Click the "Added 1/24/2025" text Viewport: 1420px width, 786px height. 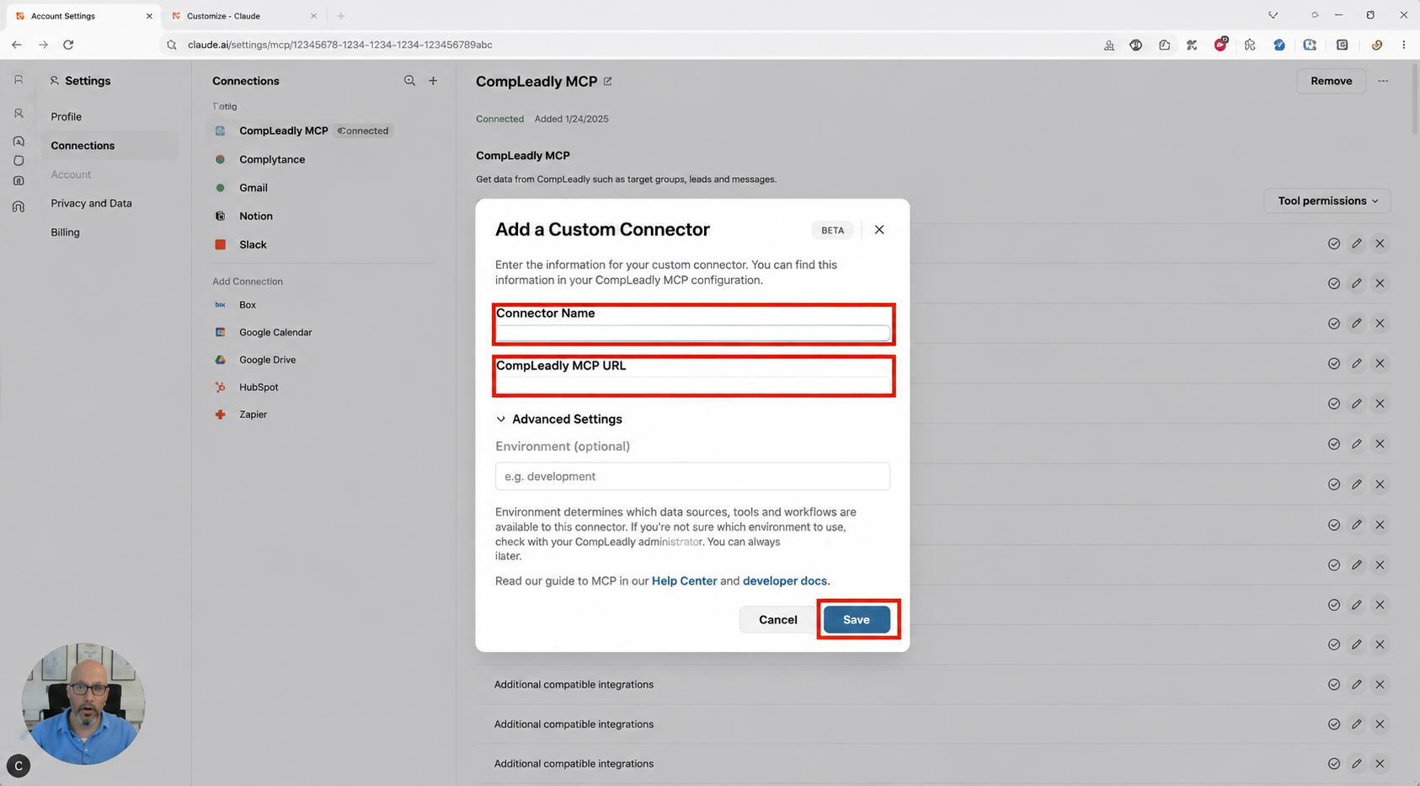coord(571,119)
